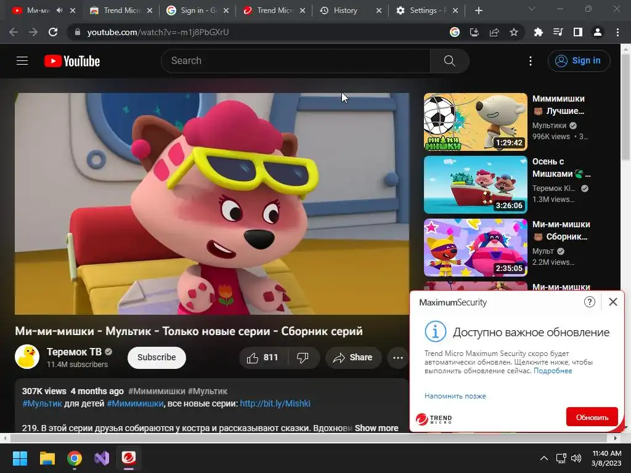Expand the description with Show more

click(x=377, y=428)
